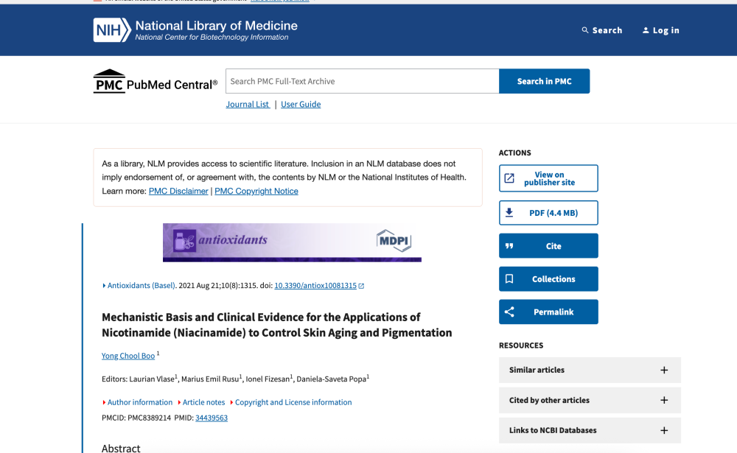Click the bookmark icon in Collections
The image size is (737, 453).
(509, 278)
